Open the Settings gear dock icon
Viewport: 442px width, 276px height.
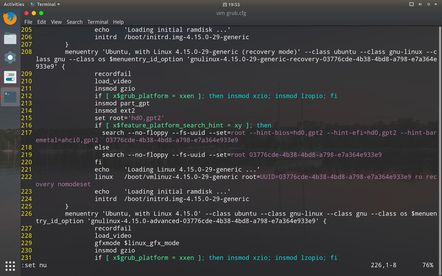(x=10, y=57)
